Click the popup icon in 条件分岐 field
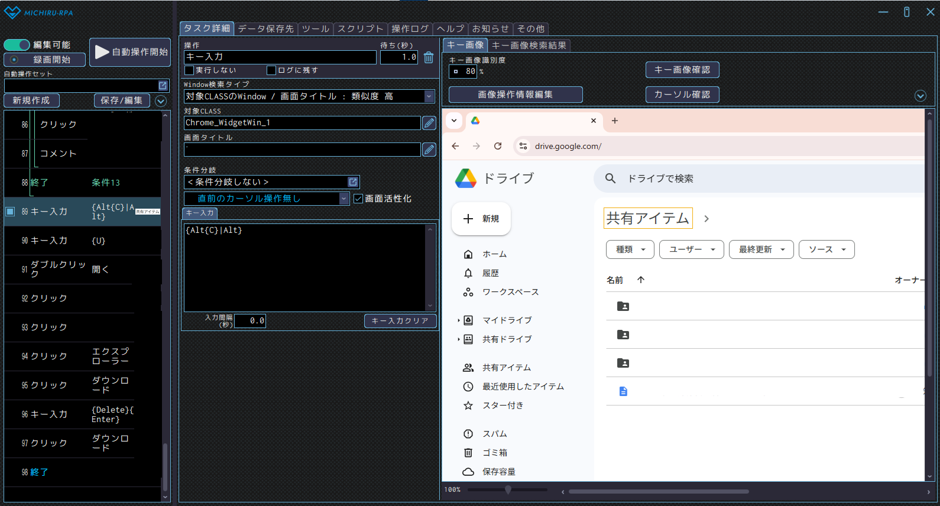This screenshot has width=940, height=506. click(353, 182)
